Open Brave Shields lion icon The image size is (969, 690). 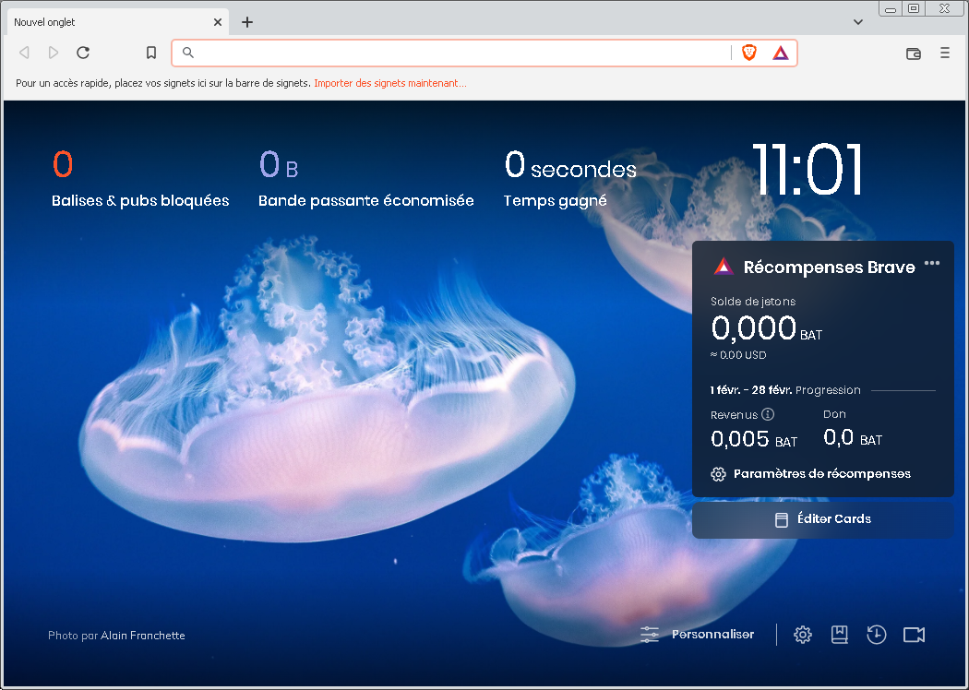pyautogui.click(x=749, y=53)
